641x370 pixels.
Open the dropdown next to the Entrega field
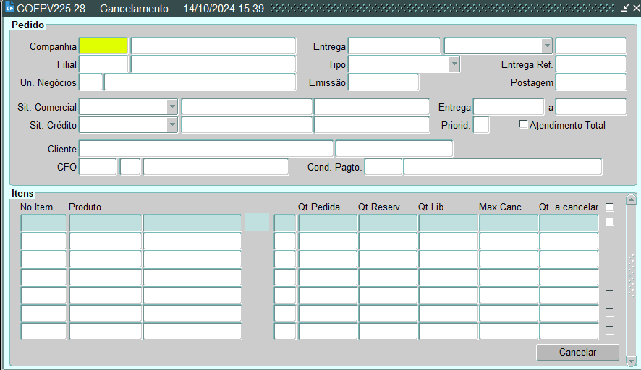pos(546,46)
